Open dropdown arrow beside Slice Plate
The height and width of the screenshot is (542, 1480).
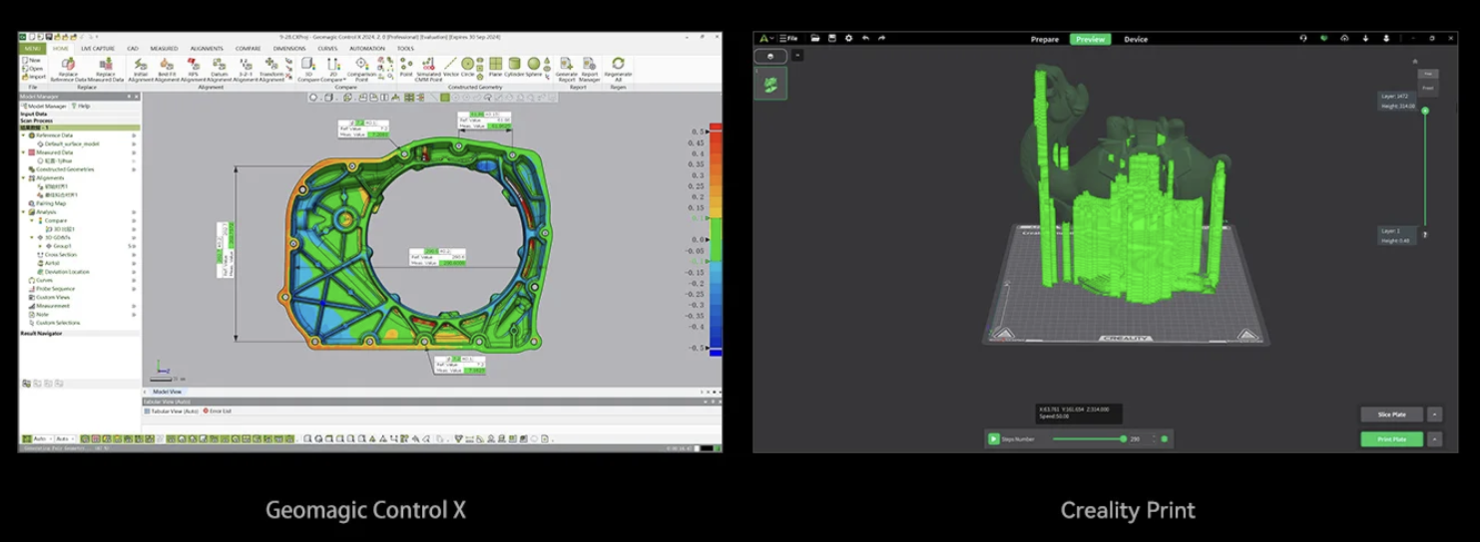coord(1434,414)
